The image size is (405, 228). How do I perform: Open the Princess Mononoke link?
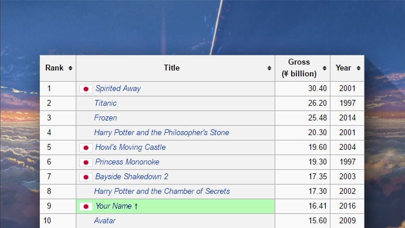pyautogui.click(x=127, y=162)
